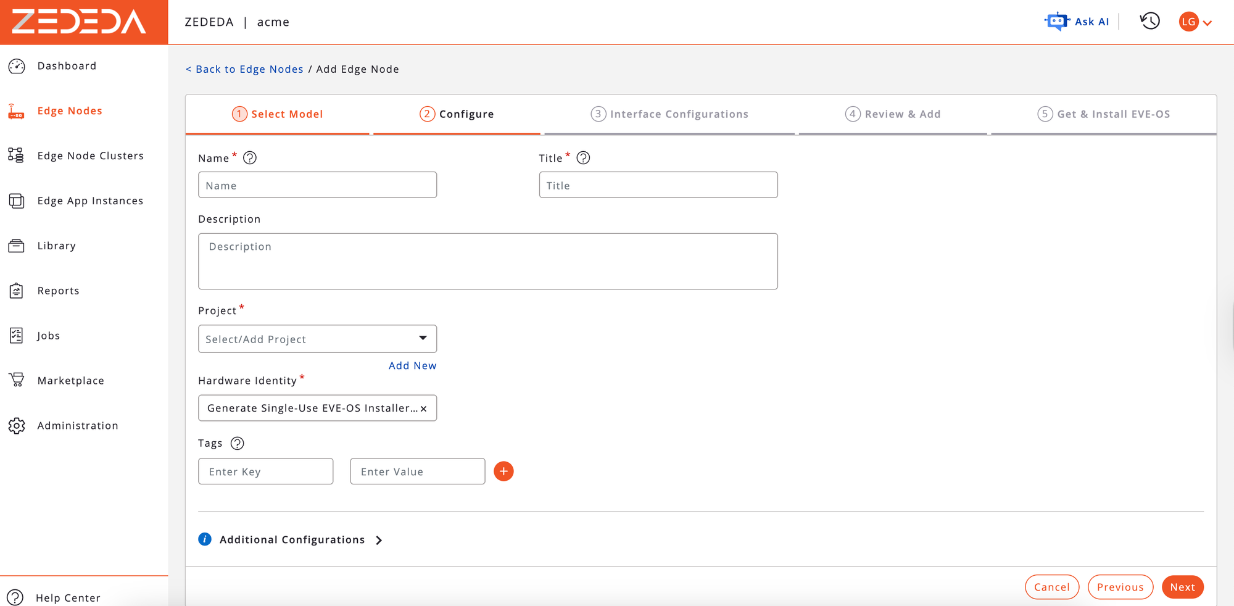1234x606 pixels.
Task: Open Administration settings in sidebar
Action: 77,426
